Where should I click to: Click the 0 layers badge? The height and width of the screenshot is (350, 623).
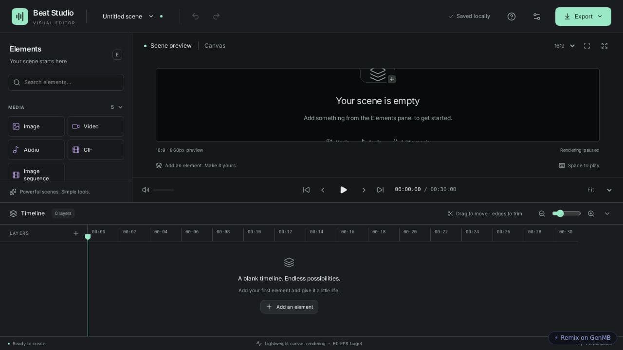click(x=63, y=213)
